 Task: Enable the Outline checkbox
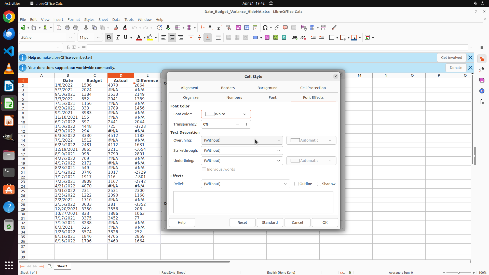(296, 184)
